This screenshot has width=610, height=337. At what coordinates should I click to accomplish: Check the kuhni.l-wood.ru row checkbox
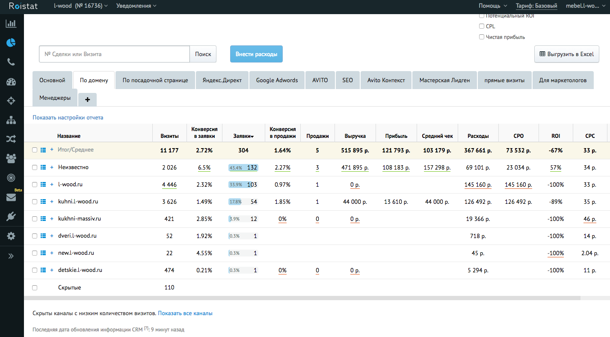point(35,202)
